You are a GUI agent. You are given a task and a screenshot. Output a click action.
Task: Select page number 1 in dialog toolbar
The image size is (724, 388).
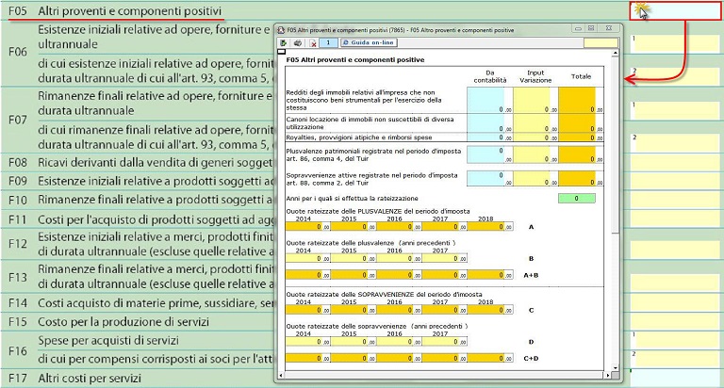(x=328, y=43)
